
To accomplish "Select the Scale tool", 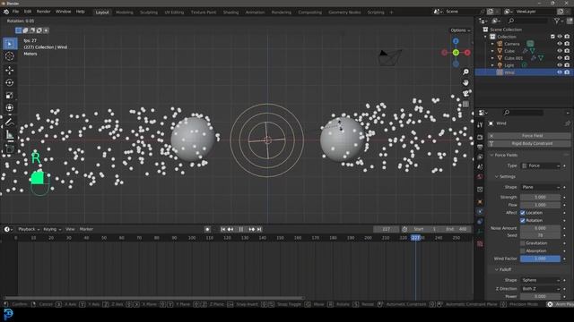I will 10,96.
